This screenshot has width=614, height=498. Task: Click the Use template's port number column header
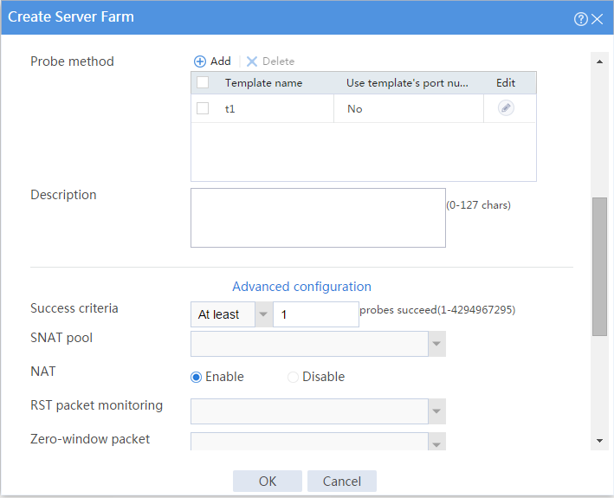(407, 83)
